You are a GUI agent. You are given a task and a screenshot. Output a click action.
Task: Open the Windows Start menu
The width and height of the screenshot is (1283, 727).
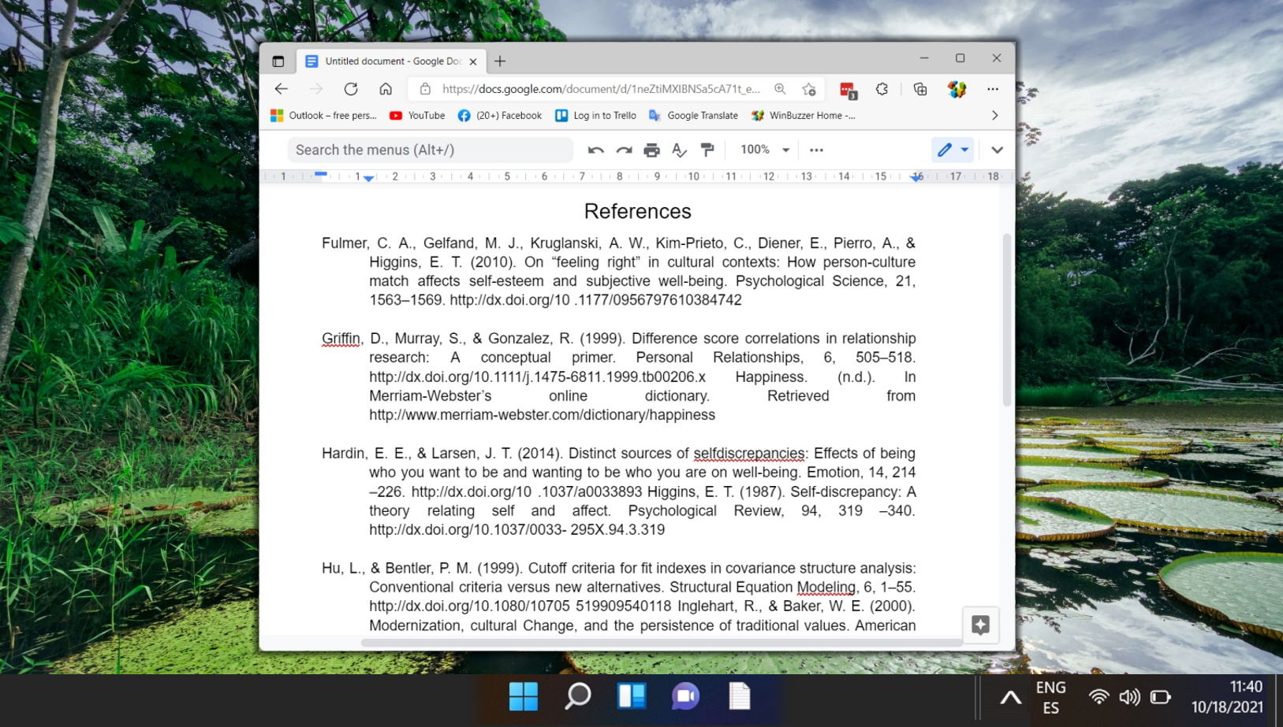coord(523,696)
